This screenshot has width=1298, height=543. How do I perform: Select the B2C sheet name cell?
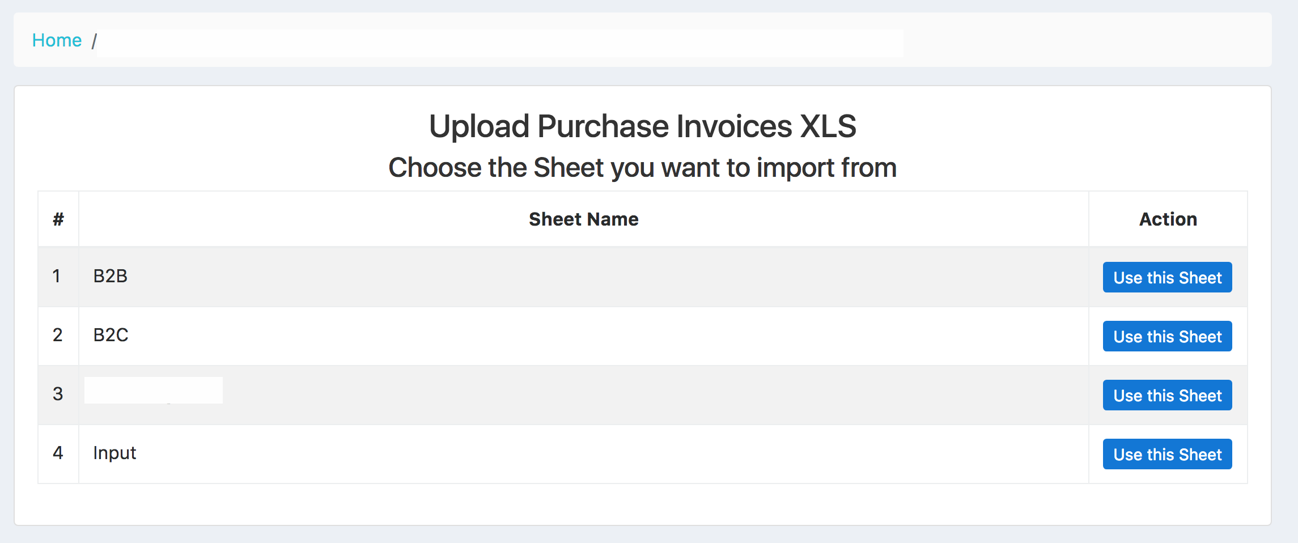(111, 336)
